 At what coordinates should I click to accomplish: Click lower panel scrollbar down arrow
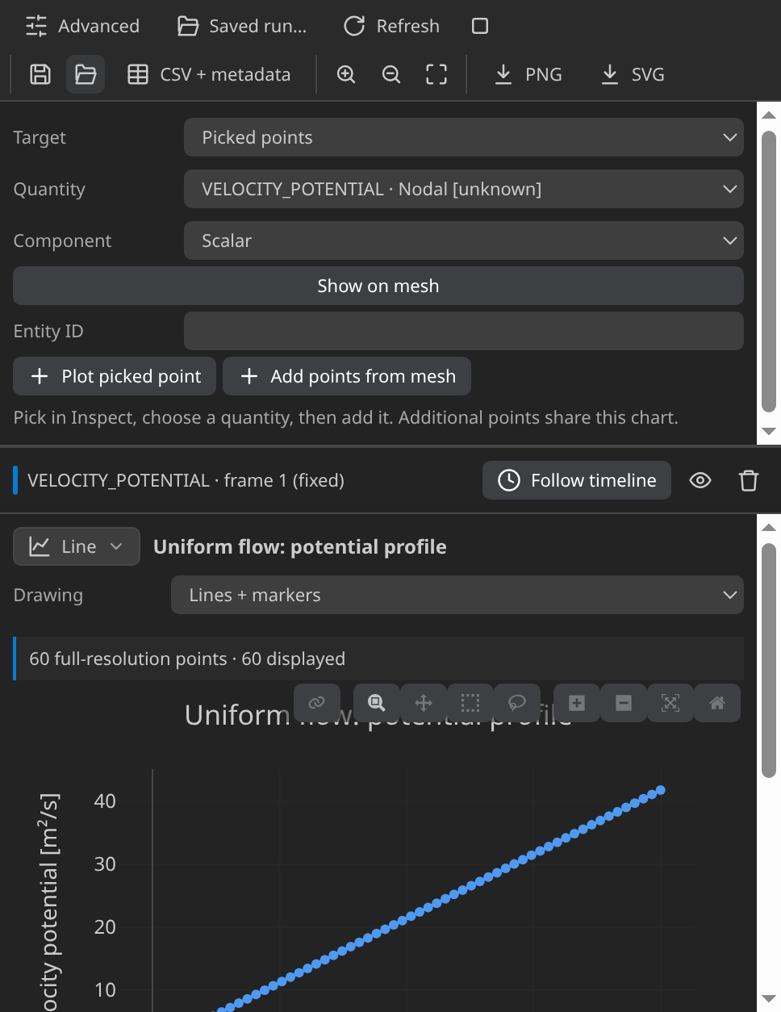pyautogui.click(x=769, y=998)
